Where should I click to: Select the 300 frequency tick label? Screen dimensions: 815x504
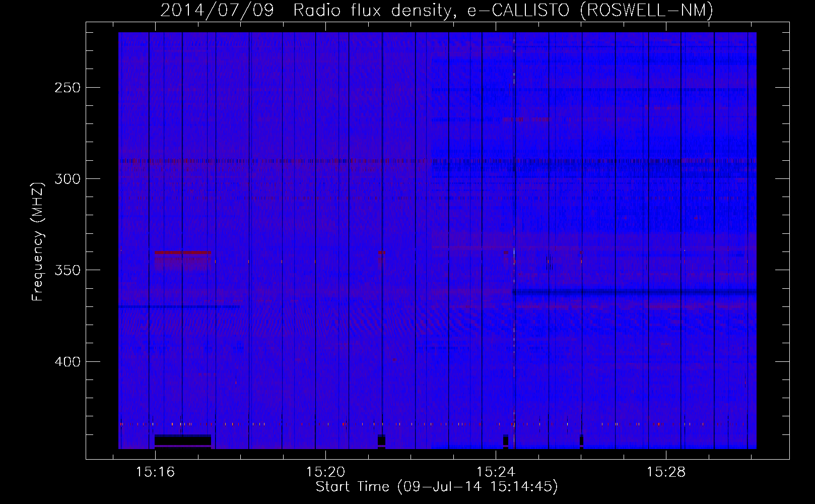pos(67,179)
